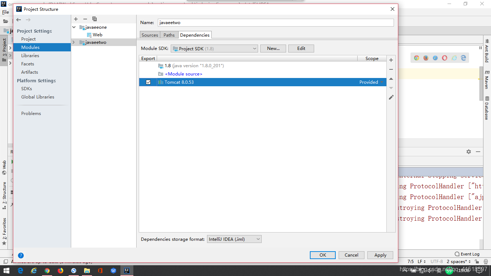Image resolution: width=491 pixels, height=276 pixels.
Task: Move dependency down arrow
Action: pos(391,88)
